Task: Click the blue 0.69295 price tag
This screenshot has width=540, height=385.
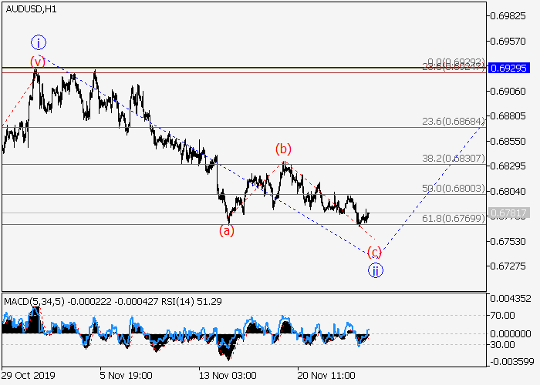Action: tap(511, 69)
